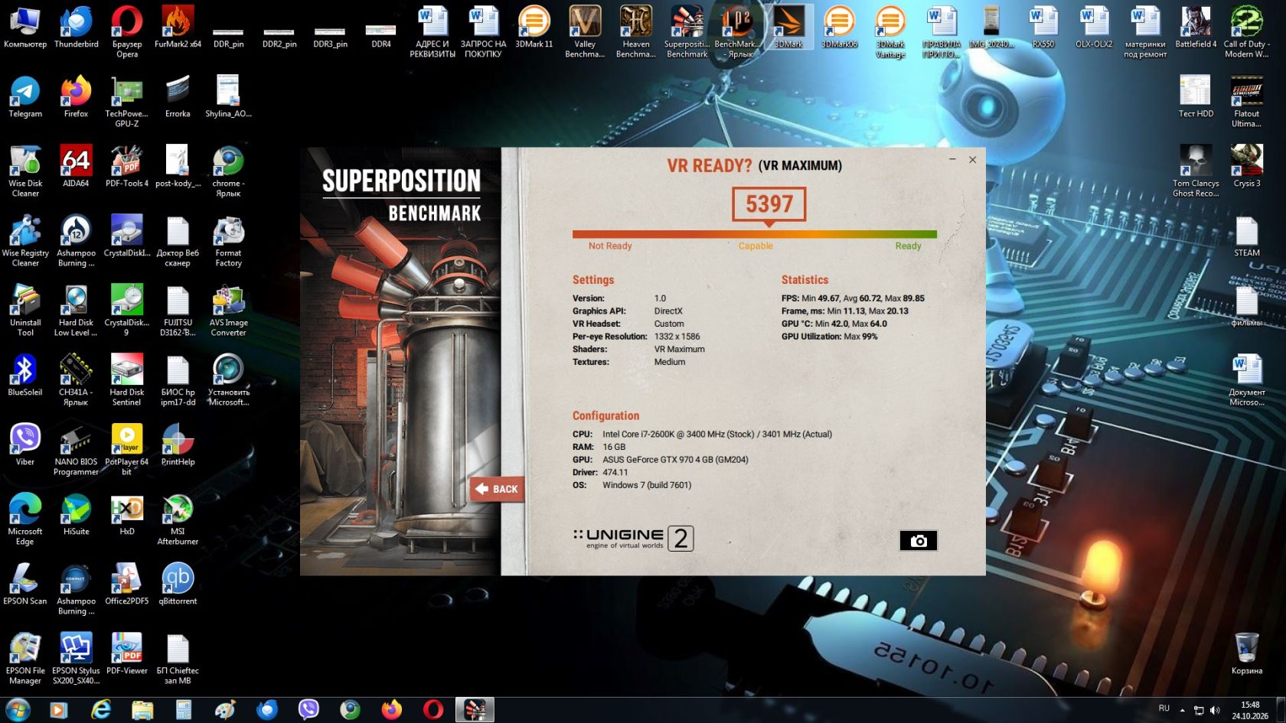Viewport: 1286px width, 723px height.
Task: Open 3DMark 11 desktop icon
Action: pyautogui.click(x=534, y=28)
